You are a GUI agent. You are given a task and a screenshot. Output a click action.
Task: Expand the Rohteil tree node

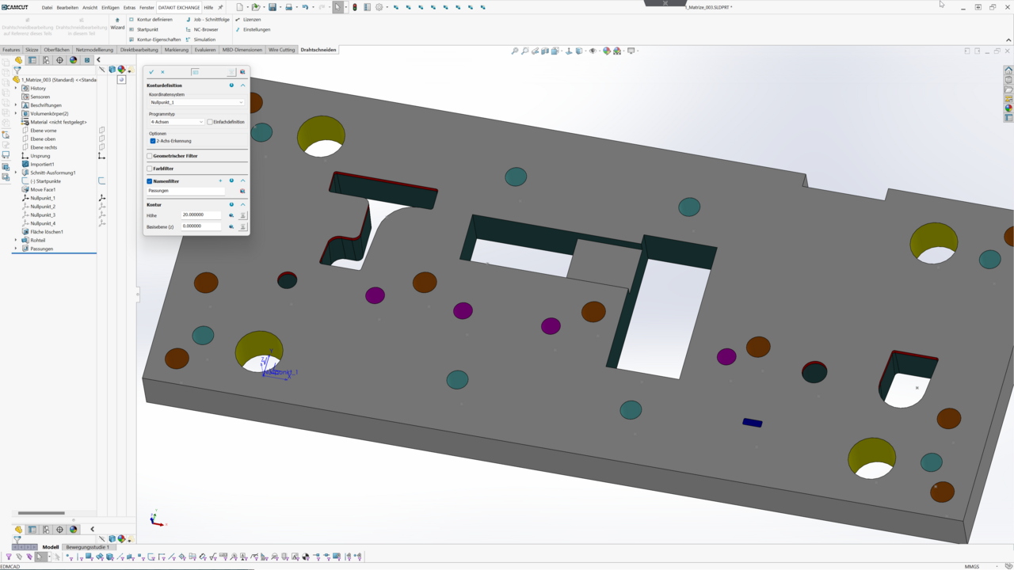tap(16, 240)
